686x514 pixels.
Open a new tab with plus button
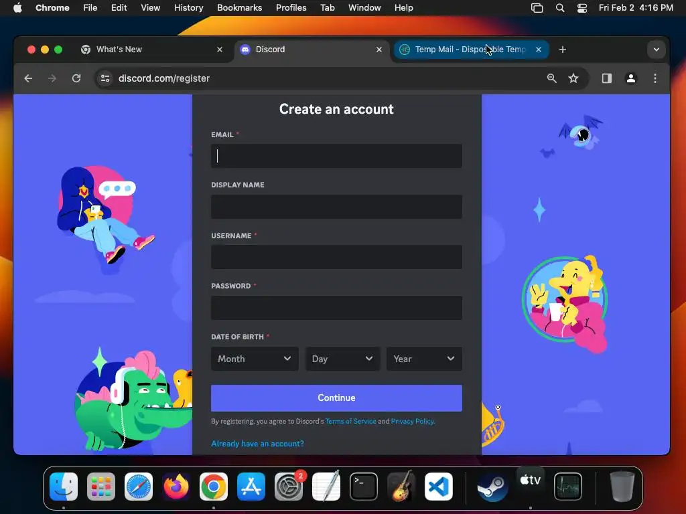coord(563,50)
